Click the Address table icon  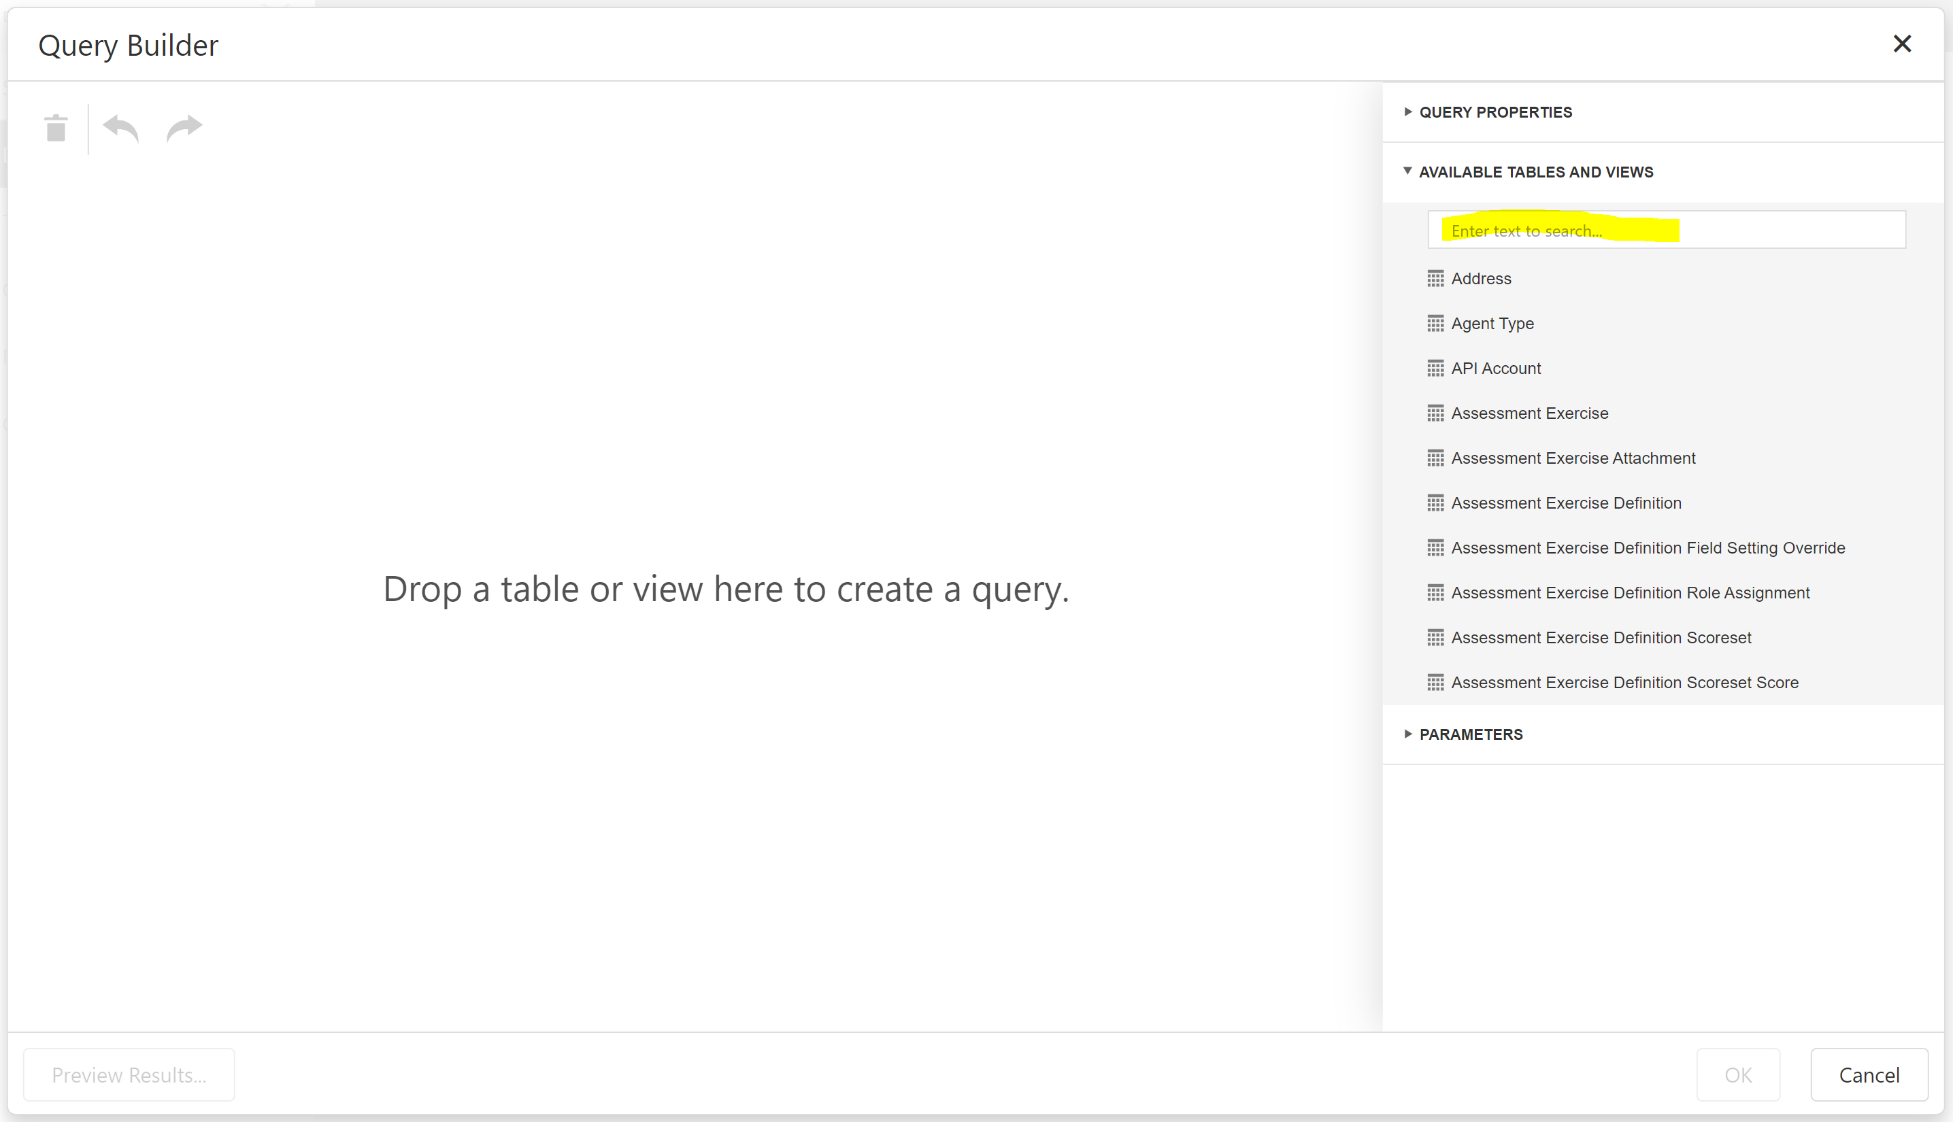click(1435, 278)
